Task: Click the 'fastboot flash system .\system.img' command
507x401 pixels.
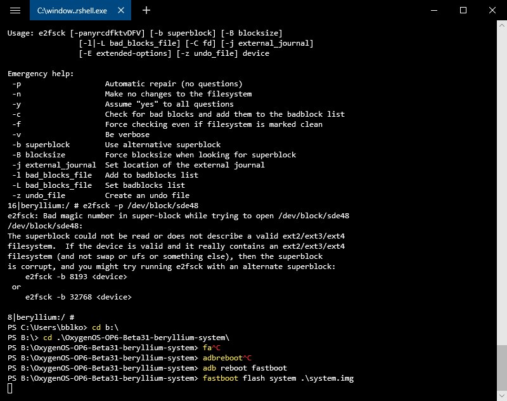Action: click(x=278, y=378)
